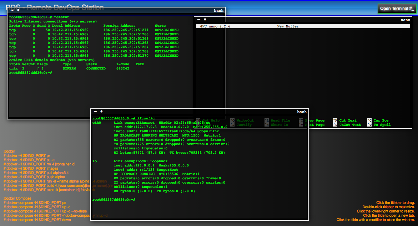Screen dimensions: 418x226
Task: Click the ^T key icon beside To Spell
Action: click(x=369, y=124)
